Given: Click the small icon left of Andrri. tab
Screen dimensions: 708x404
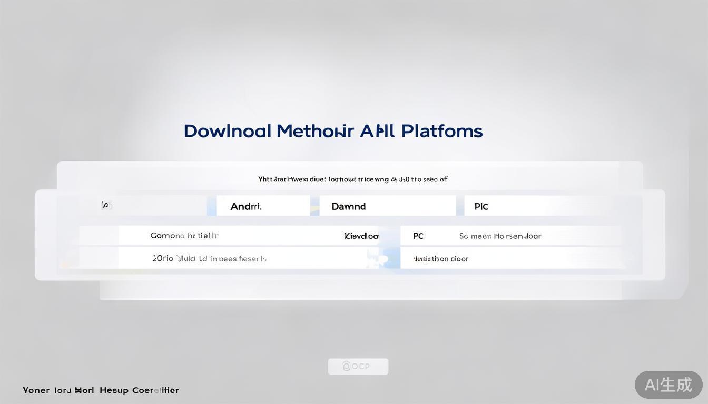Looking at the screenshot, I should pos(106,205).
